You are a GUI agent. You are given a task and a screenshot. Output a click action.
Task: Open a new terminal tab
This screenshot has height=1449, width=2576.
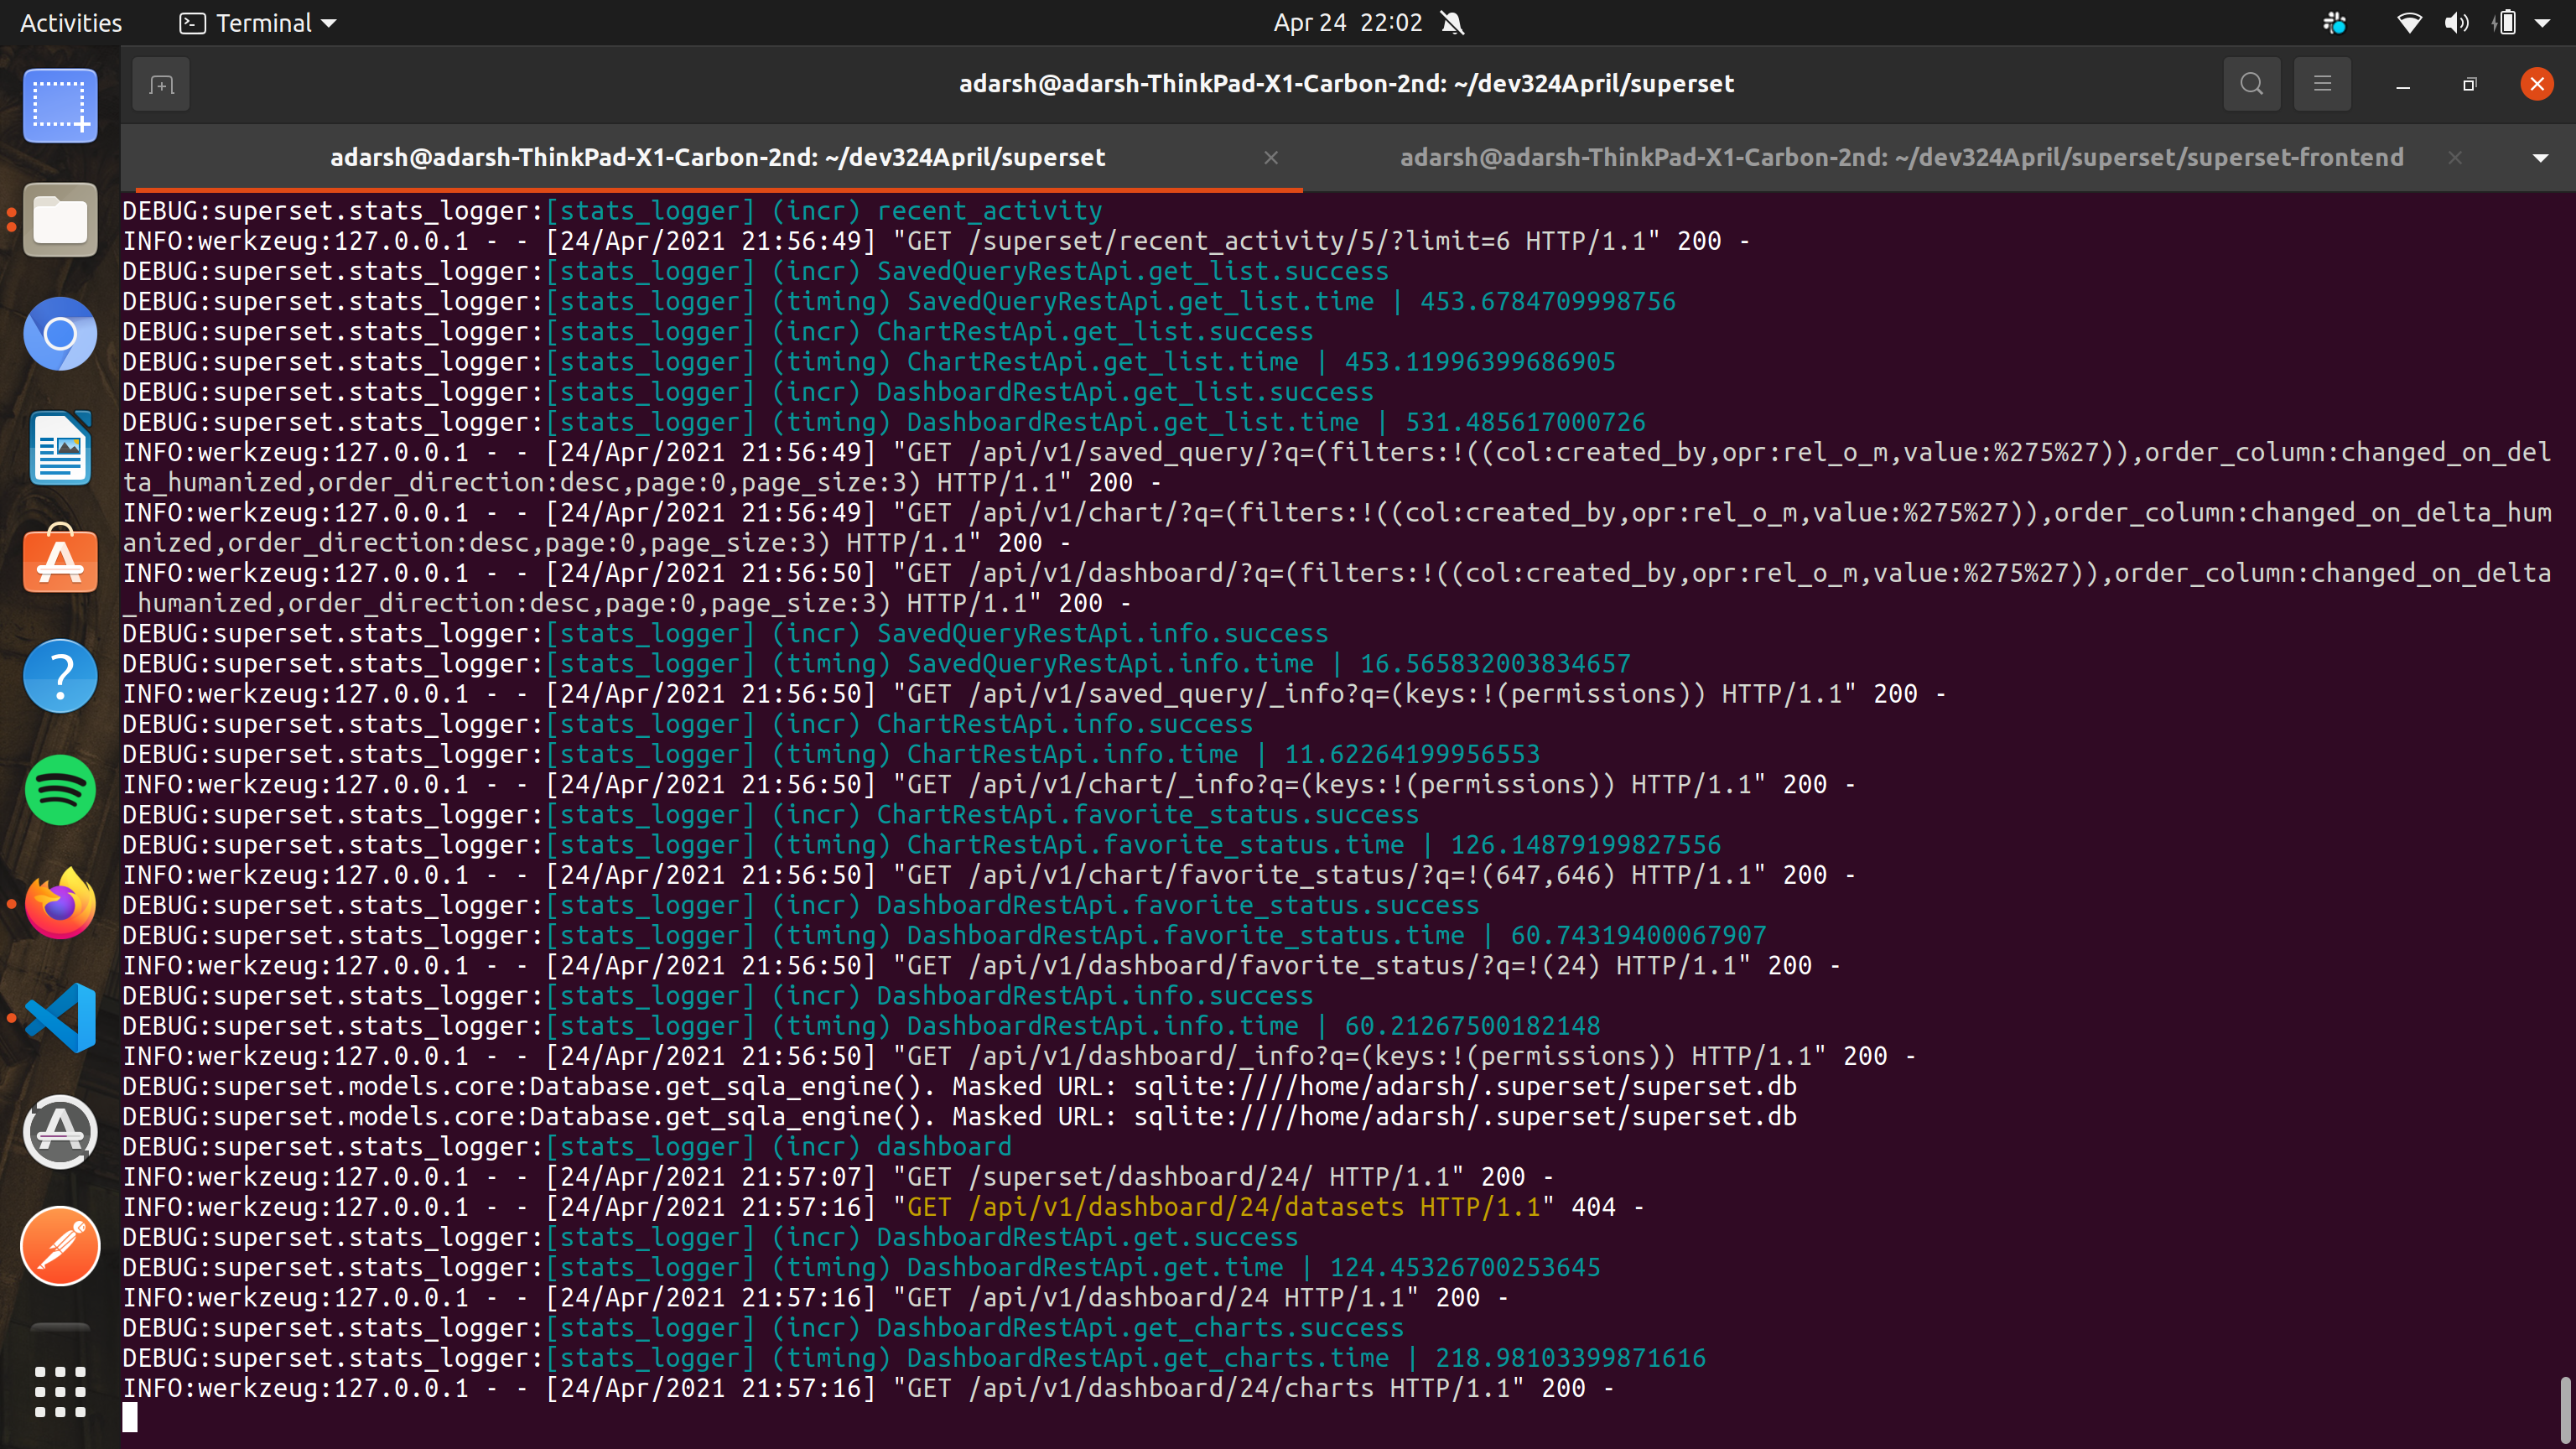(x=161, y=85)
